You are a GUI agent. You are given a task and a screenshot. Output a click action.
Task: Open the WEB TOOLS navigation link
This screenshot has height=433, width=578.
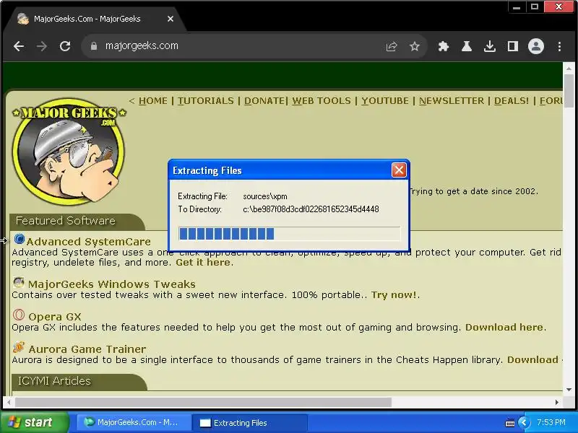coord(322,101)
